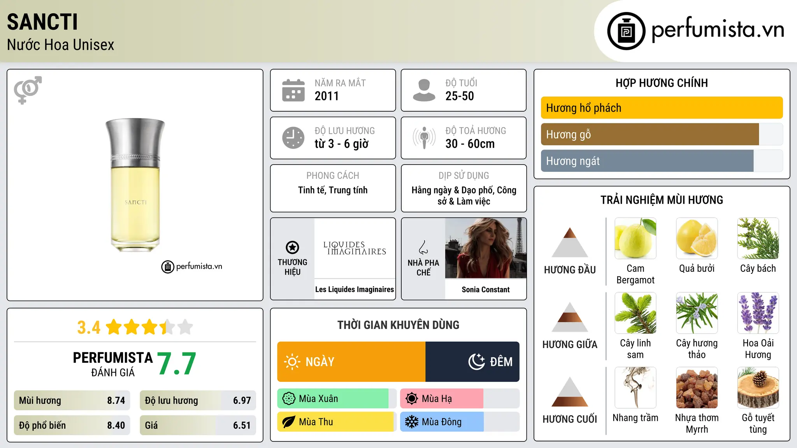The image size is (797, 448).
Task: View the Nhựa thơm Myrrh resin image
Action: (x=697, y=388)
